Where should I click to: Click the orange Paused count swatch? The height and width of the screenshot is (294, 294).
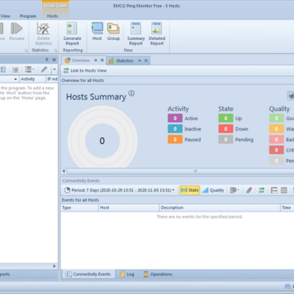(175, 140)
